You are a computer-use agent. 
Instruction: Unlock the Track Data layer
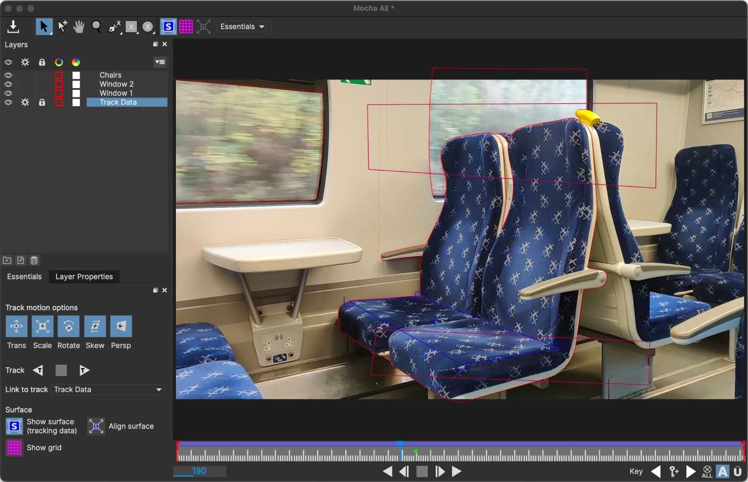[x=42, y=102]
